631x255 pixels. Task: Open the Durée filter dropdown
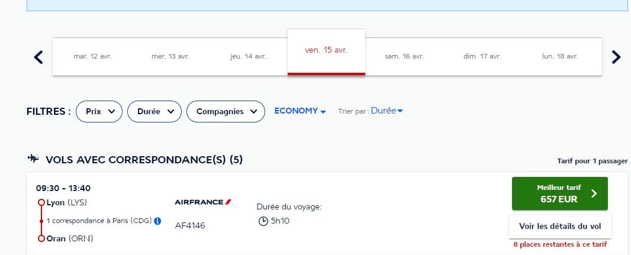point(154,111)
